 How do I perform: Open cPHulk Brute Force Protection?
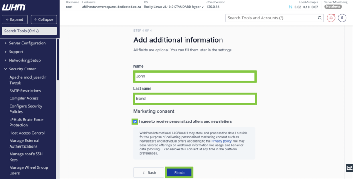(27, 122)
